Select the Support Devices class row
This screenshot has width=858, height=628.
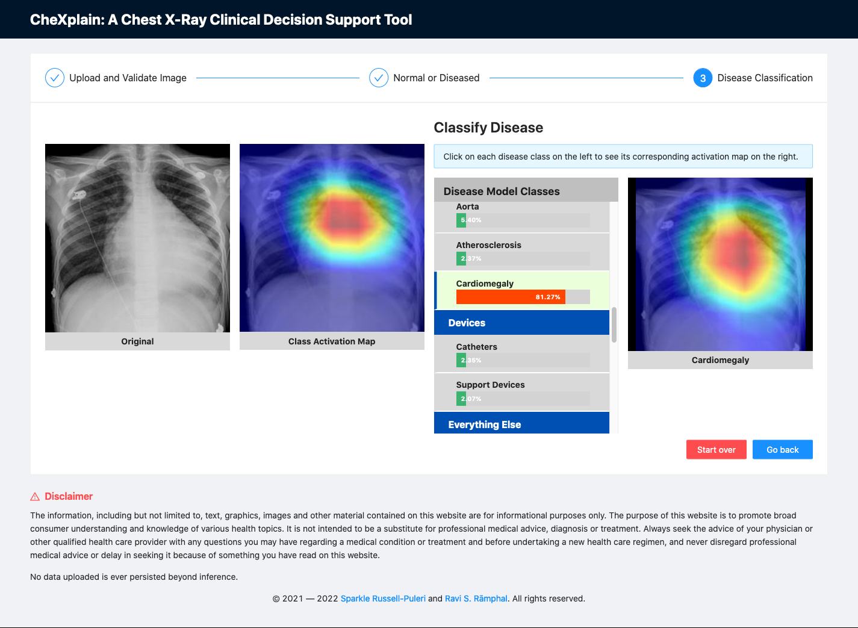[x=522, y=391]
